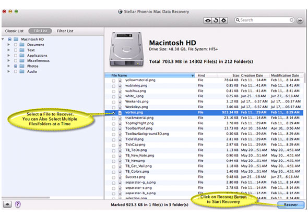The image size is (308, 219).
Task: Click file icon next to yellowmaterial.png
Action: pyautogui.click(x=120, y=80)
